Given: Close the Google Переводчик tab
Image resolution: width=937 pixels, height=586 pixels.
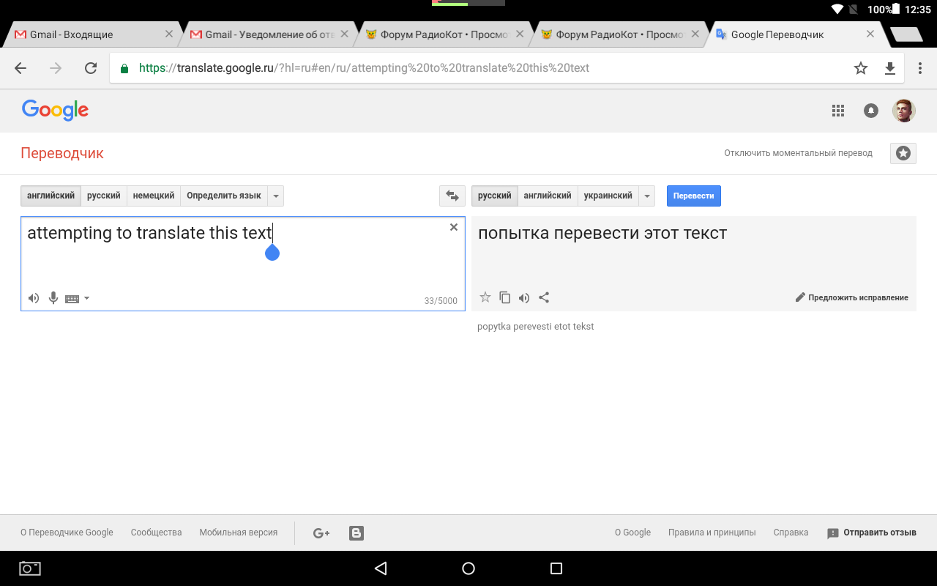Looking at the screenshot, I should click(870, 34).
